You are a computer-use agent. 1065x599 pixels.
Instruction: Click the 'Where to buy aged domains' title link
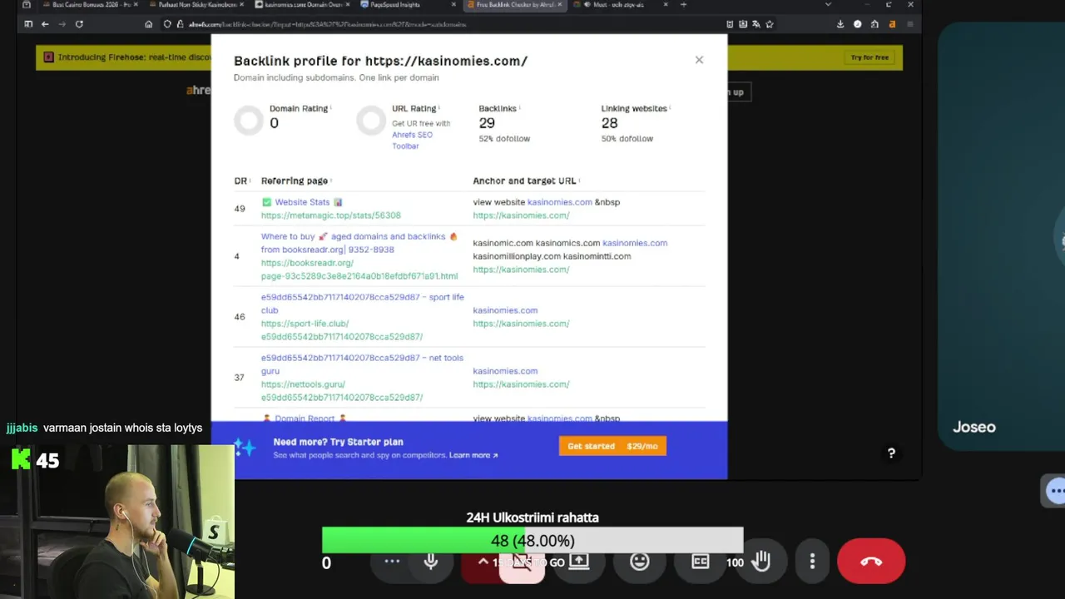click(x=359, y=243)
